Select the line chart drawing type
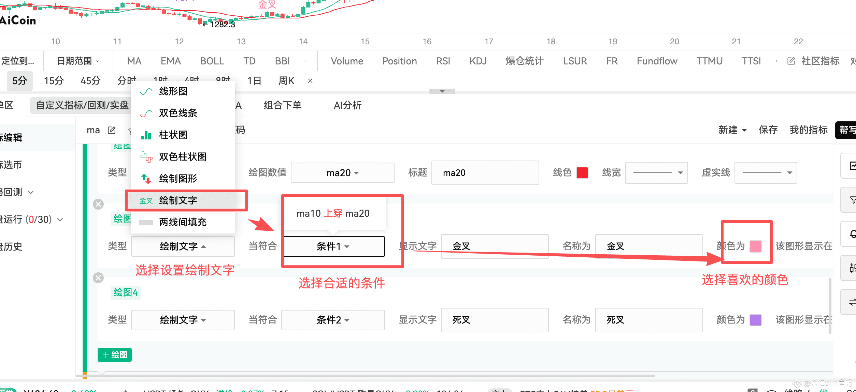 (173, 91)
